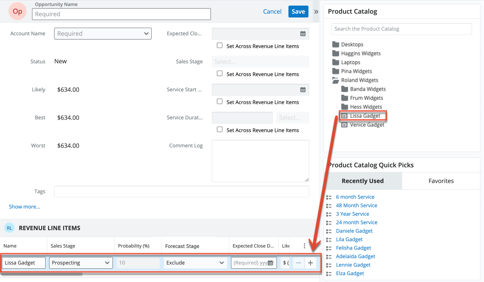
Task: Click the Search the Product Catalog field
Action: pyautogui.click(x=401, y=29)
